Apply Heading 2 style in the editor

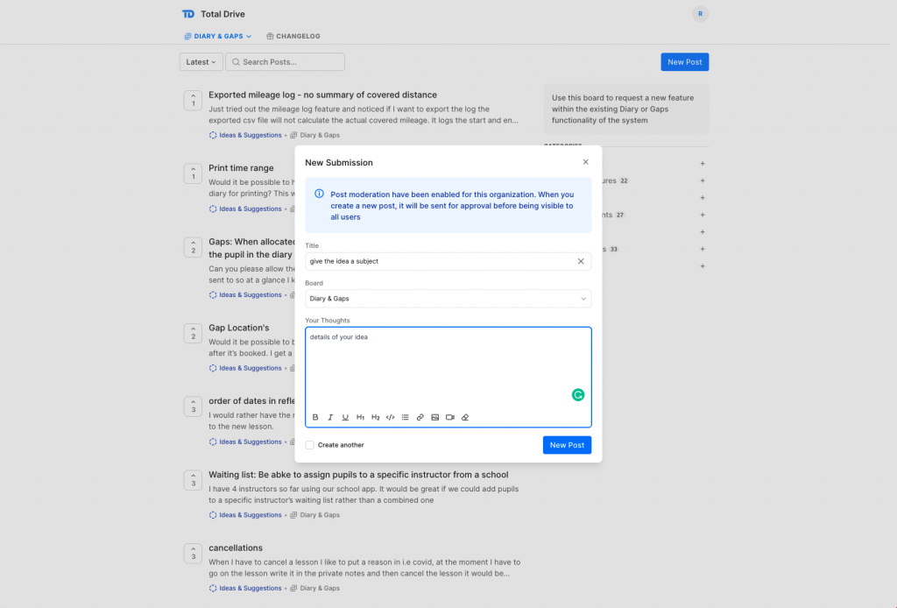coord(375,416)
